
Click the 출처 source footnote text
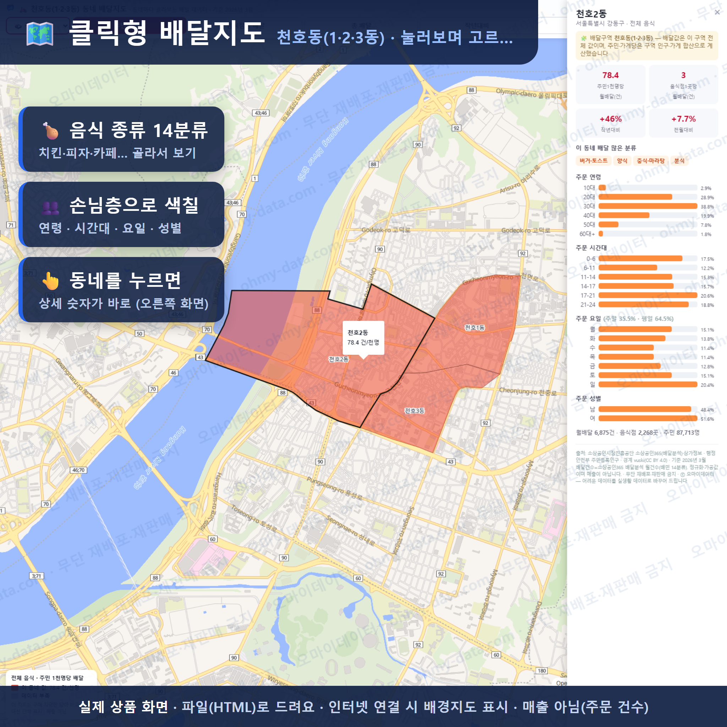click(646, 467)
